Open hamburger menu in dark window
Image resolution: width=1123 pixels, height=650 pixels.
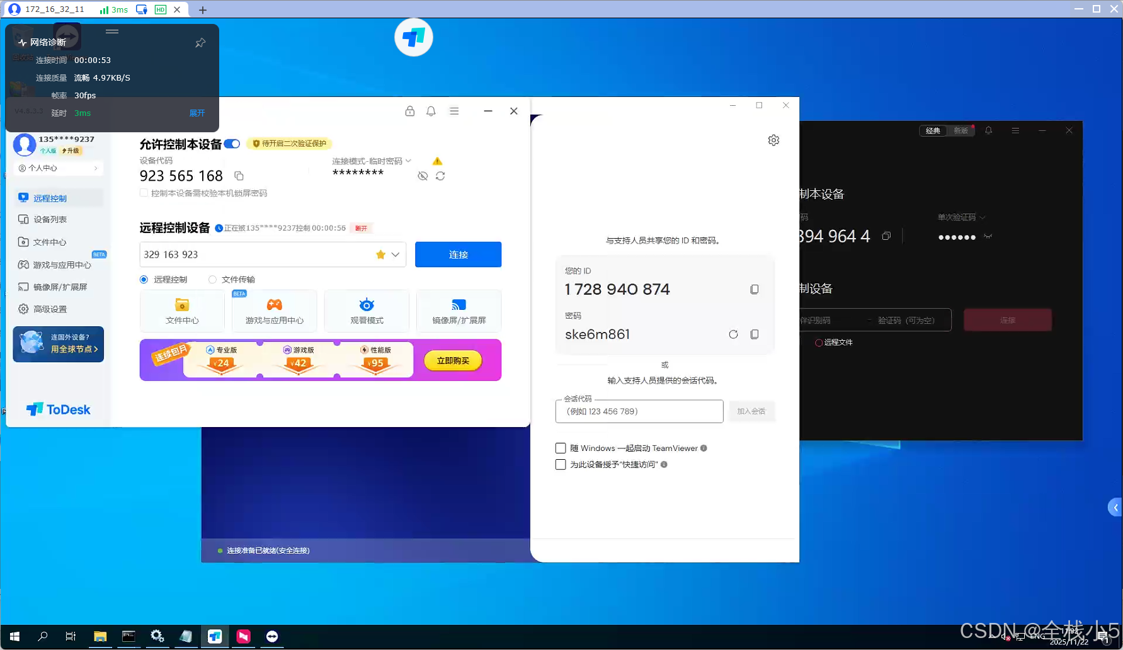coord(1015,130)
